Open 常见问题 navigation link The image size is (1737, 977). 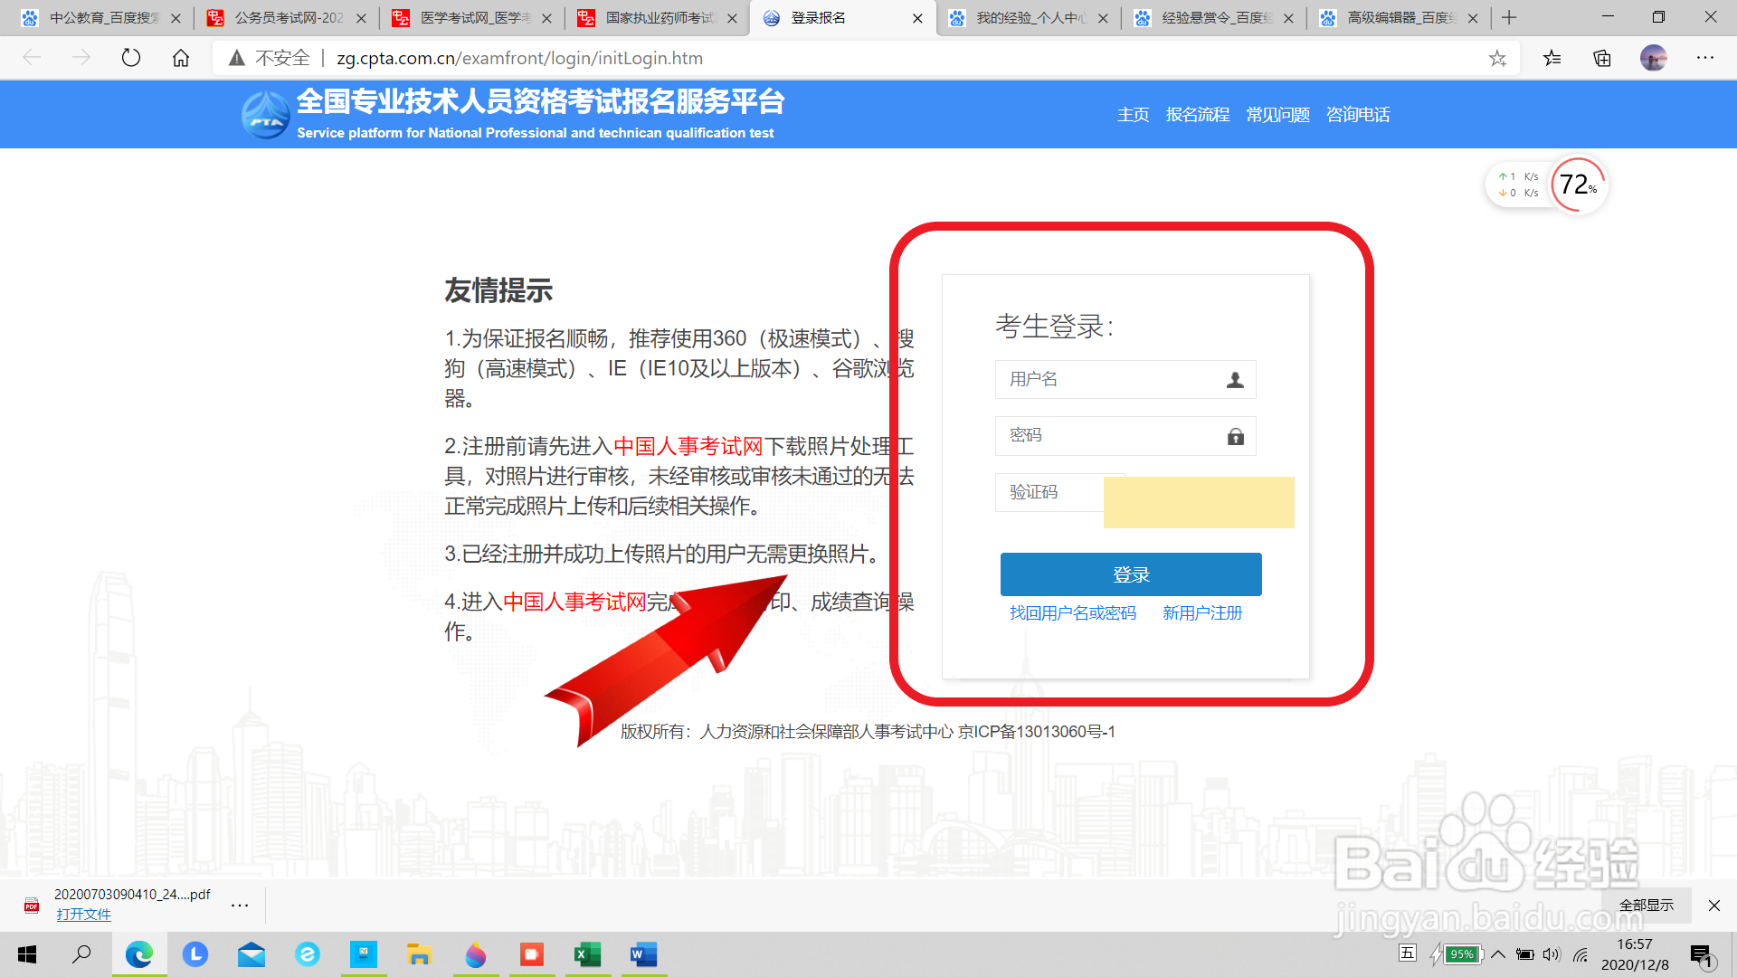coord(1277,115)
